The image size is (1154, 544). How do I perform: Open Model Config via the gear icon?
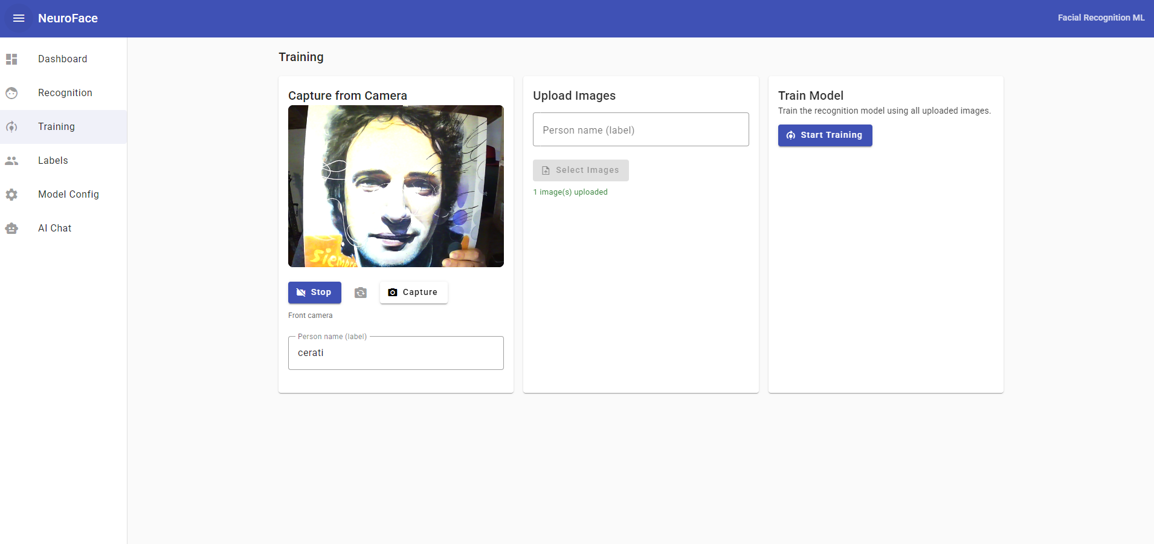(x=12, y=194)
